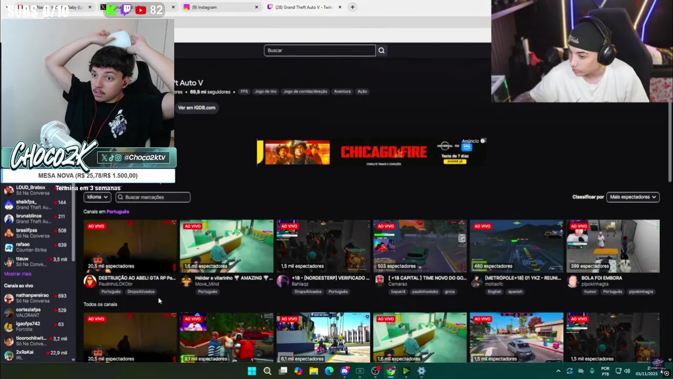
Task: Click DropsAtivados tag under PaulinhoLOKObr
Action: (141, 292)
